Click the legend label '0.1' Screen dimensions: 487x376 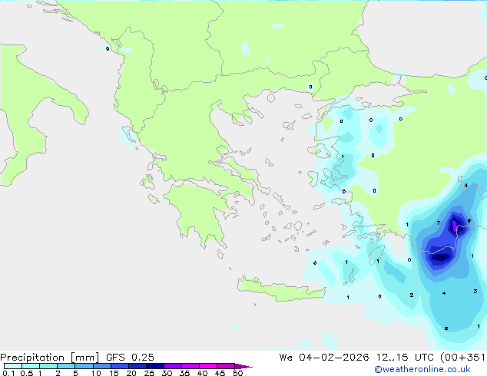click(8, 373)
